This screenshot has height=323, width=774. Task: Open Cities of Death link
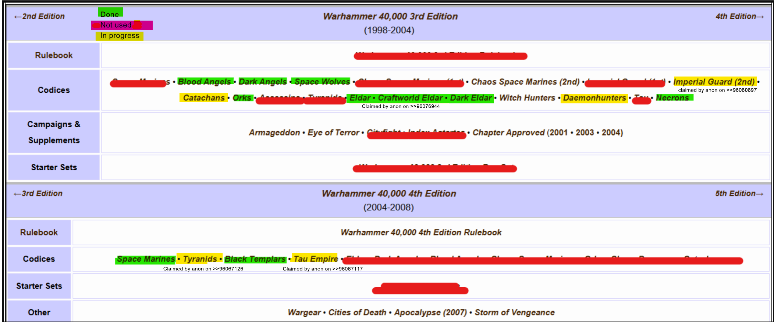click(x=357, y=312)
